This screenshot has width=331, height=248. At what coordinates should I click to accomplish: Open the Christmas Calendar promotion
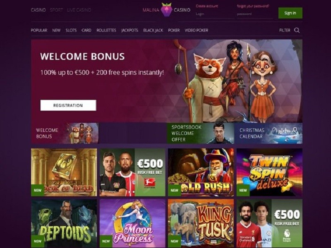pyautogui.click(x=268, y=133)
